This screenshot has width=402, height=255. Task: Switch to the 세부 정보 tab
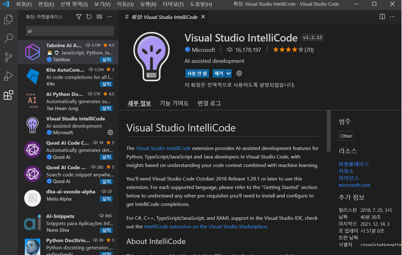(x=139, y=103)
